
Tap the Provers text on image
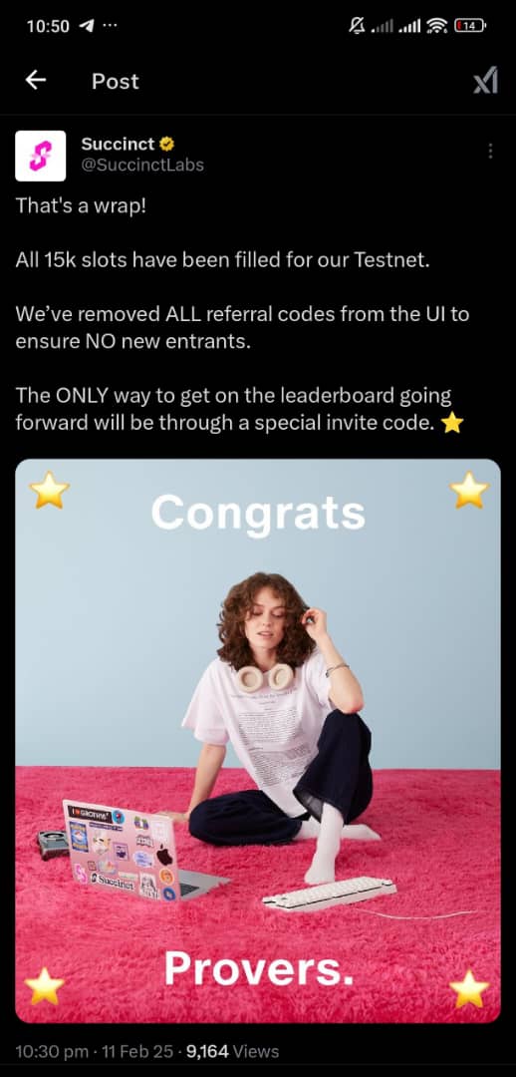(259, 967)
